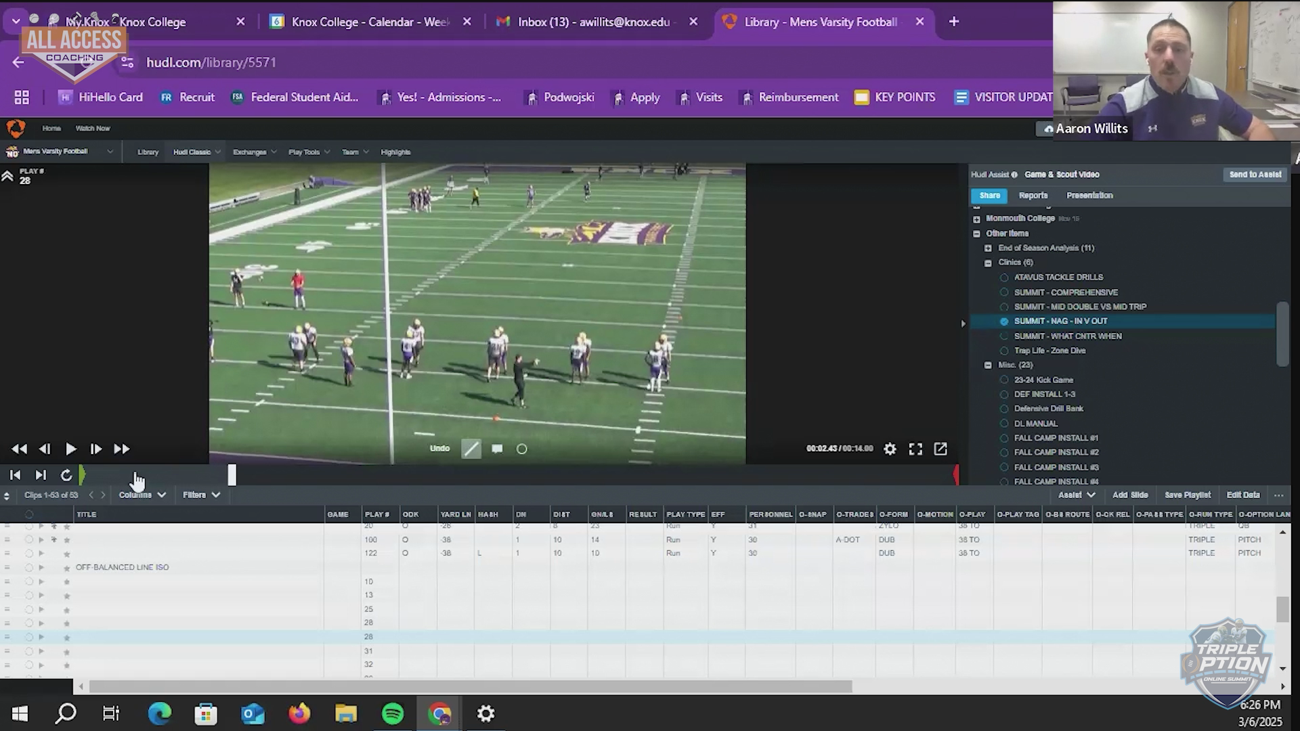Image resolution: width=1300 pixels, height=731 pixels.
Task: Open Windows Start menu
Action: pos(20,713)
